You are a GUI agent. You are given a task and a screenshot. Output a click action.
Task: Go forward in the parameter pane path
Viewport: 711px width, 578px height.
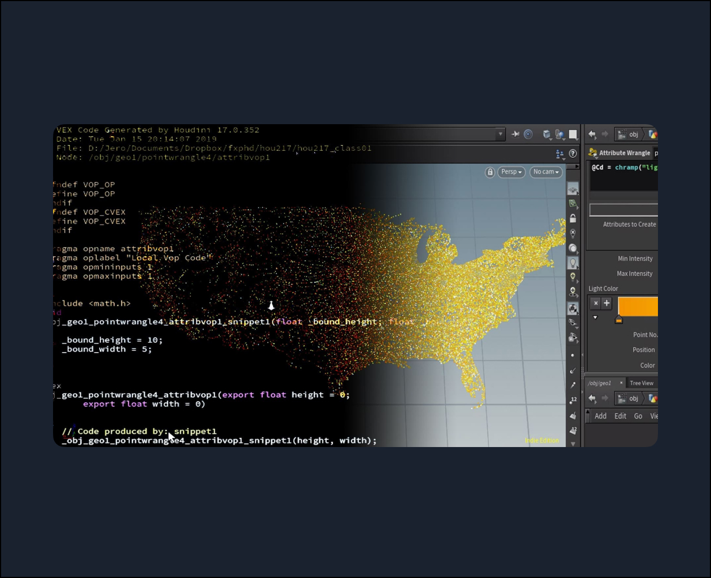tap(605, 134)
